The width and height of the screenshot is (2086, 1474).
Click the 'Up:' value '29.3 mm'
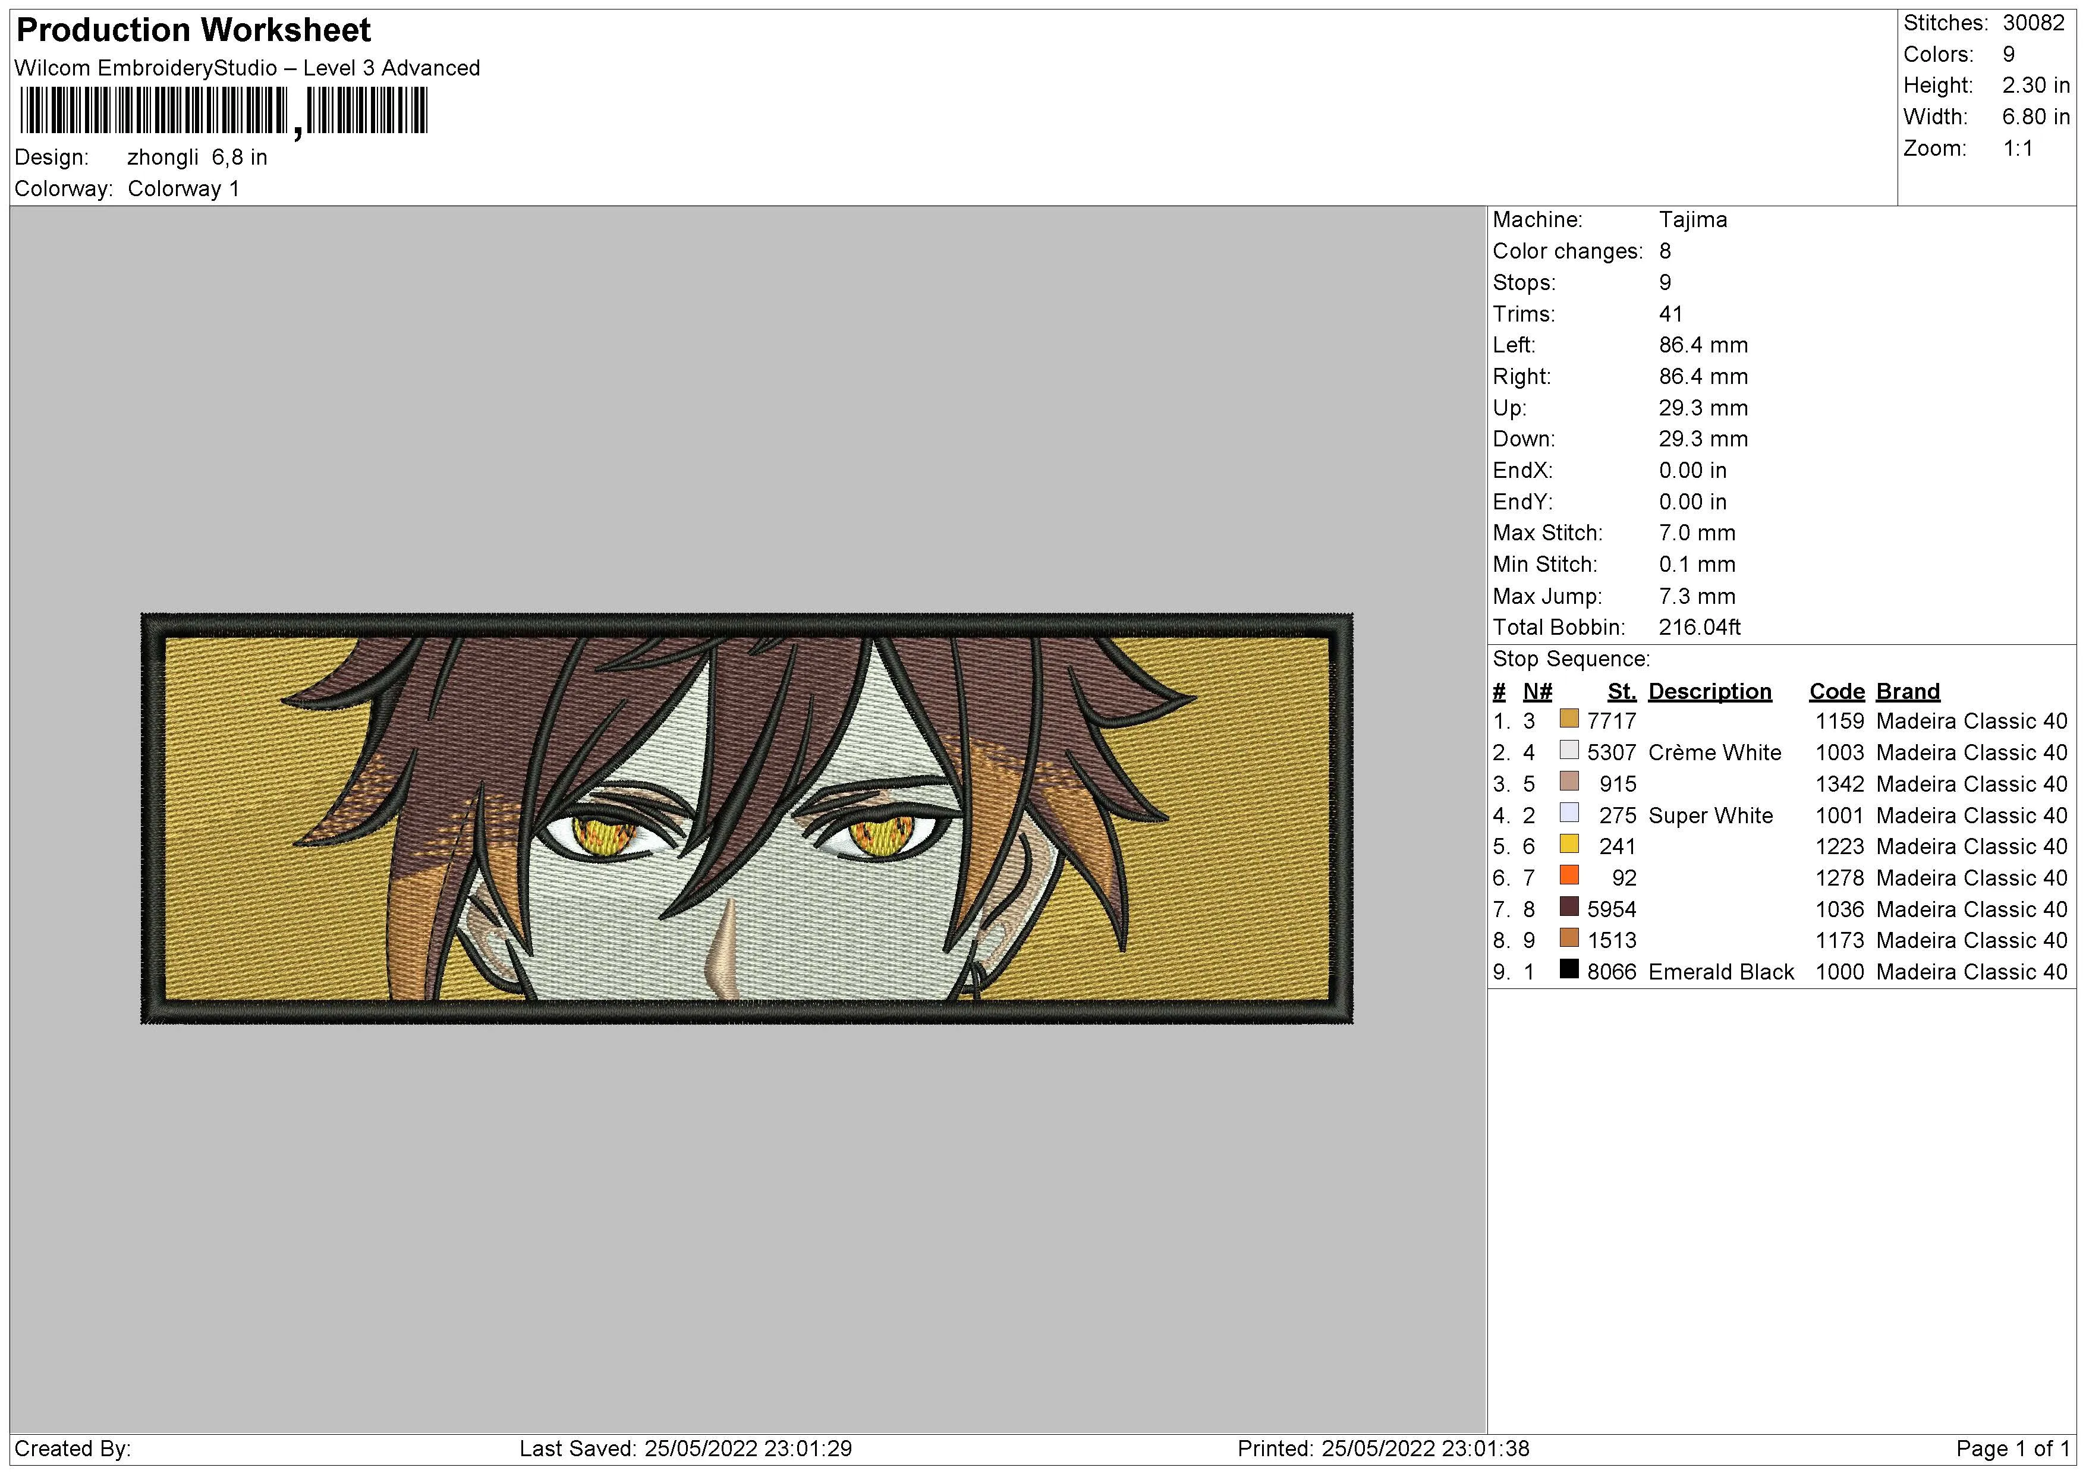click(x=1704, y=408)
